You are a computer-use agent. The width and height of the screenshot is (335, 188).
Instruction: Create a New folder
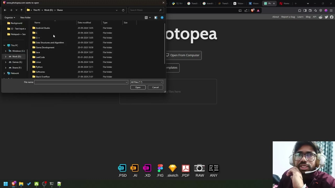(25, 17)
